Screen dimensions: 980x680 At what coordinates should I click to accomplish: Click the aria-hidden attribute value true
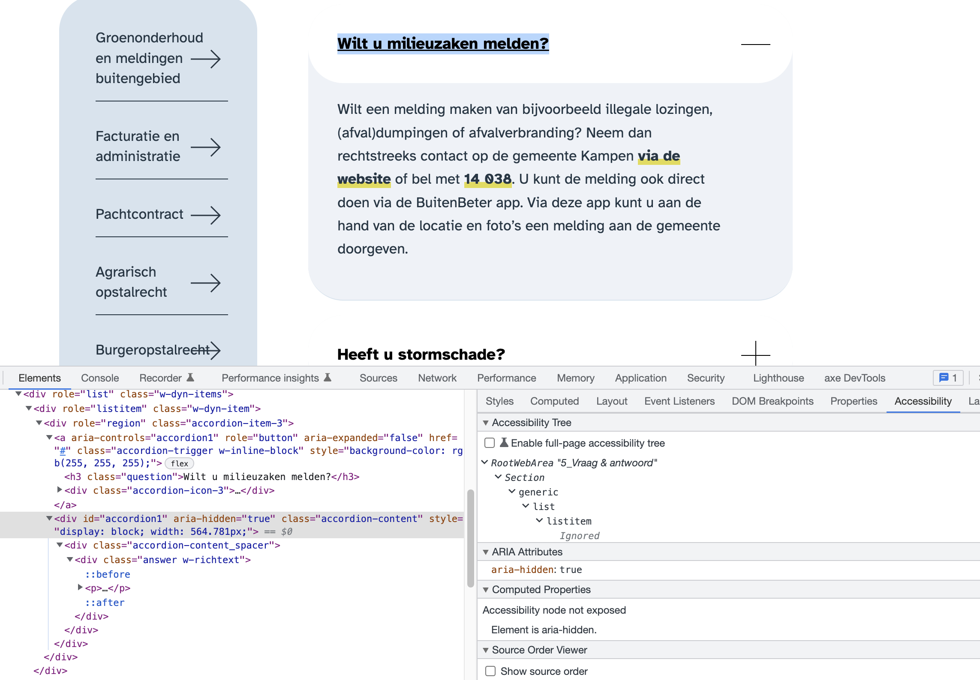[x=571, y=570]
